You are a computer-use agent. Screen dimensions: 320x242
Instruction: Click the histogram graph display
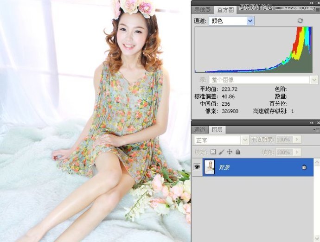(254, 50)
